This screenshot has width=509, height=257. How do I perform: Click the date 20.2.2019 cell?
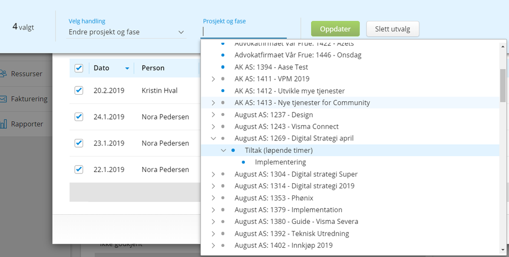click(x=109, y=91)
